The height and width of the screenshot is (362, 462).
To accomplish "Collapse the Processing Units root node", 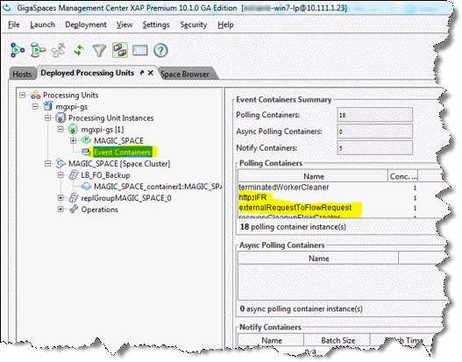I will point(23,95).
